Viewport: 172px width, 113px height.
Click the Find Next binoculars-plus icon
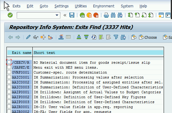(x=120, y=15)
